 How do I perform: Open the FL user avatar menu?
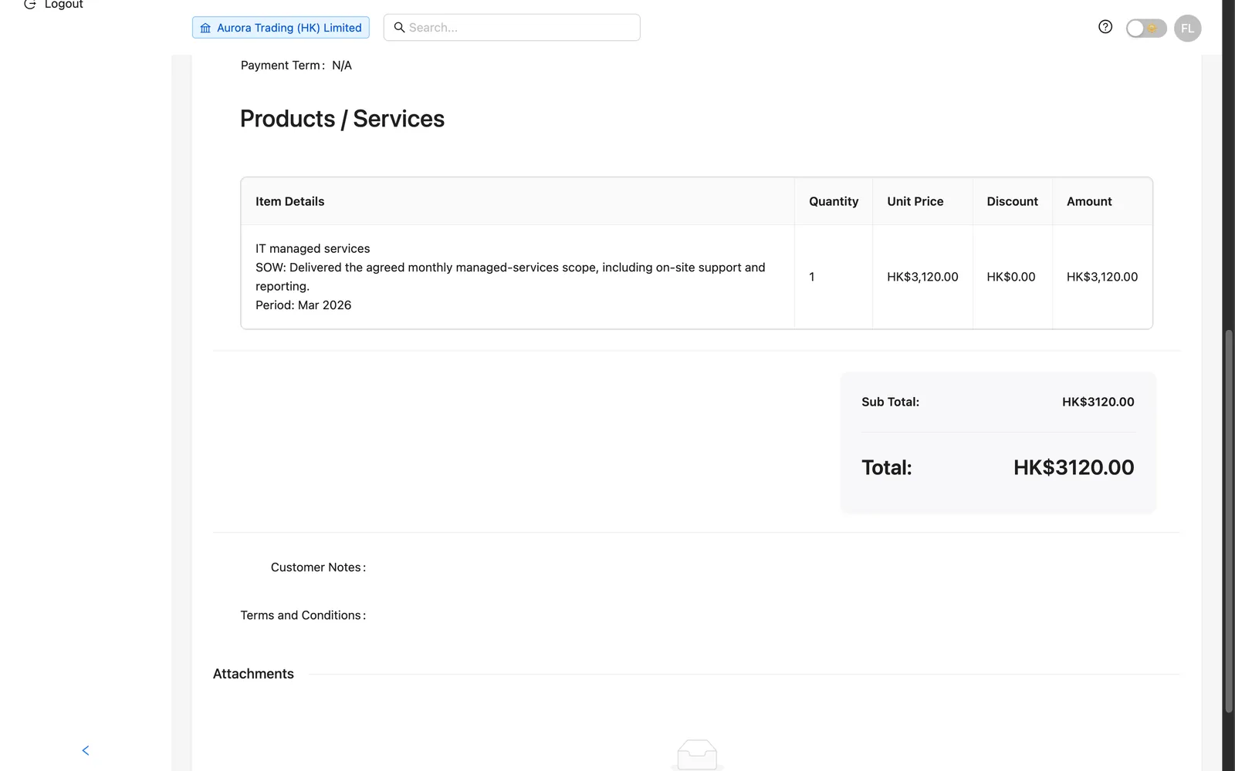[1187, 29]
